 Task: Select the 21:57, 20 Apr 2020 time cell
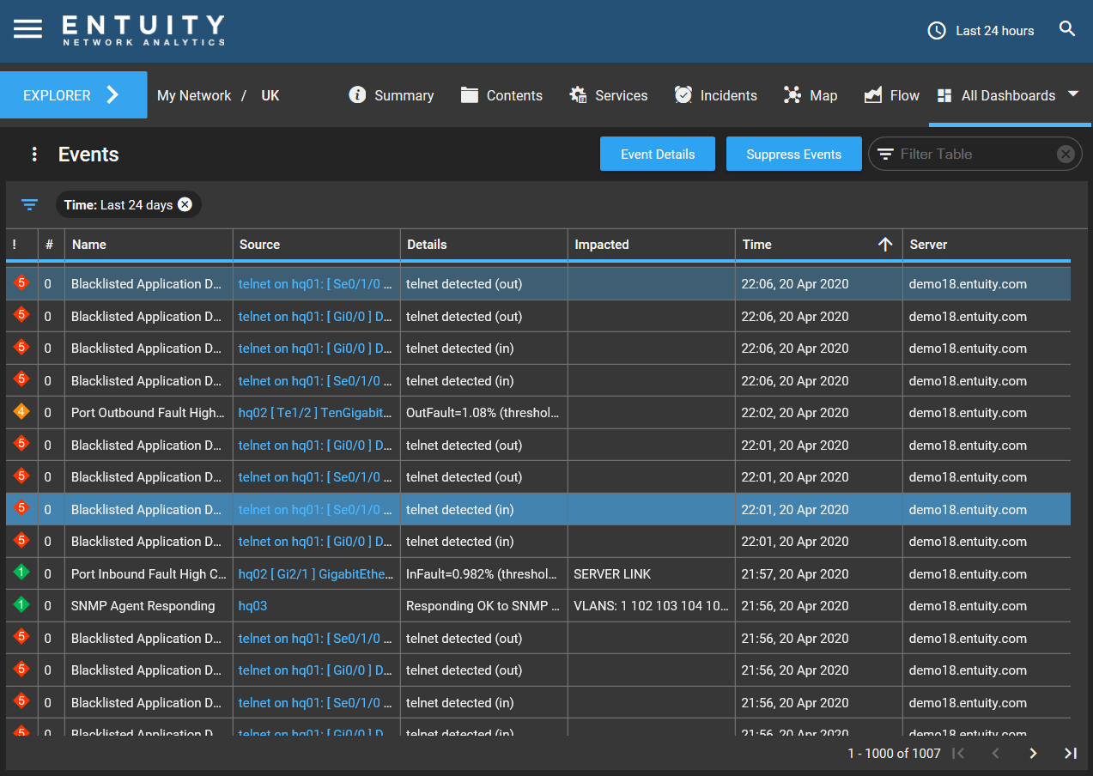818,574
